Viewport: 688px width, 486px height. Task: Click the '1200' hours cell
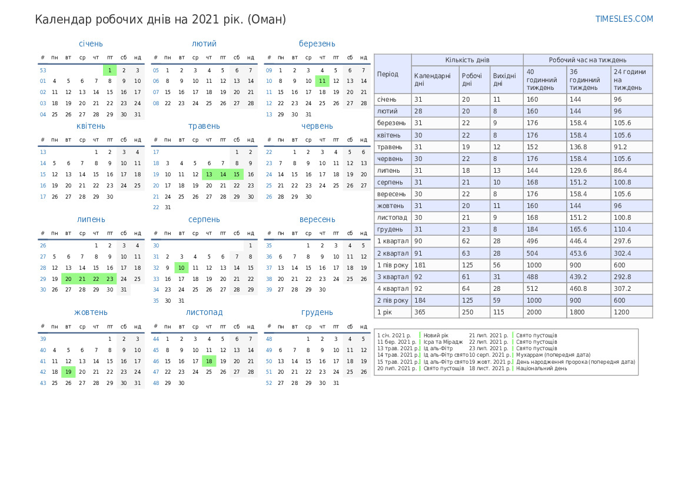point(632,313)
